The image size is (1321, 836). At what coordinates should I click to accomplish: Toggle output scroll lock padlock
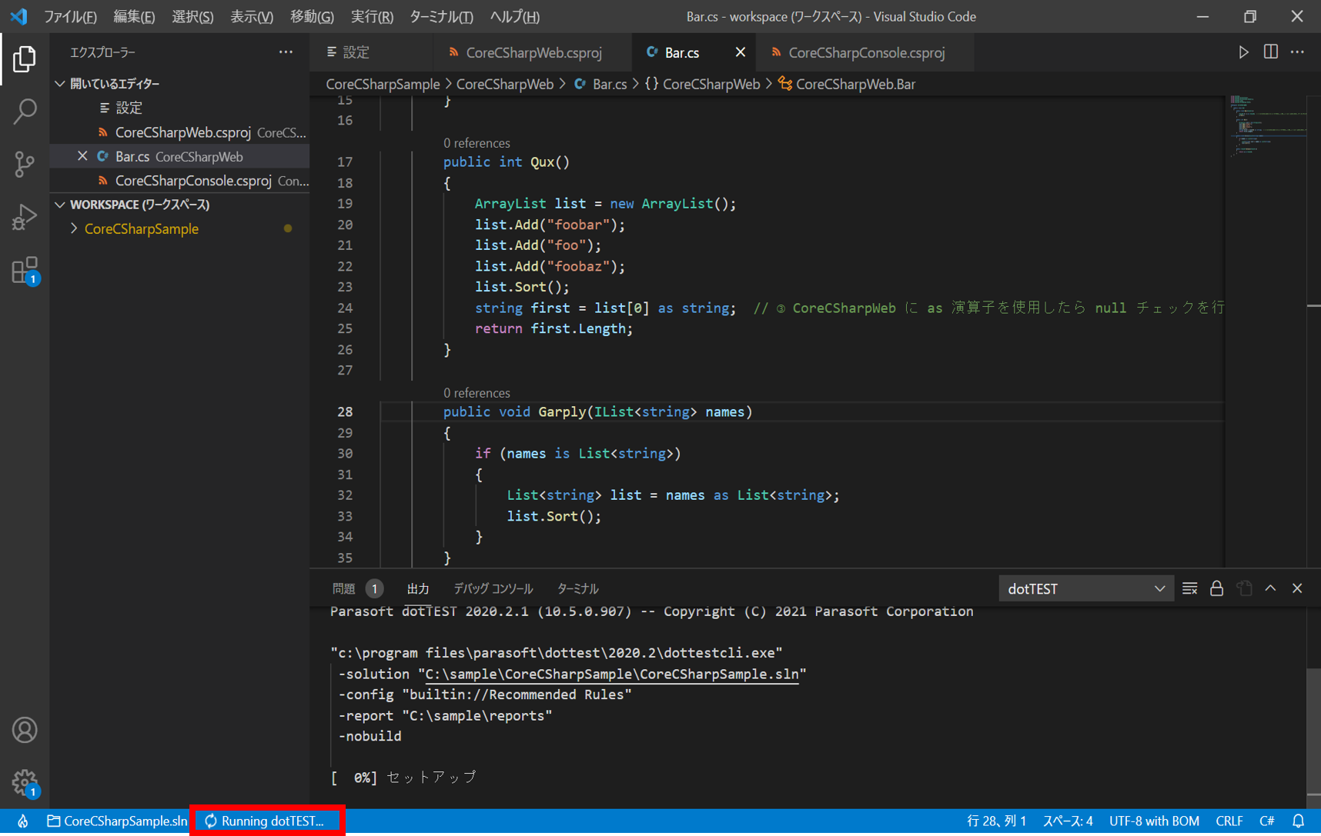tap(1216, 588)
